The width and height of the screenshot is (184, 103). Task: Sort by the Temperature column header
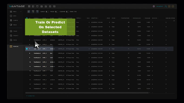(x=125, y=18)
